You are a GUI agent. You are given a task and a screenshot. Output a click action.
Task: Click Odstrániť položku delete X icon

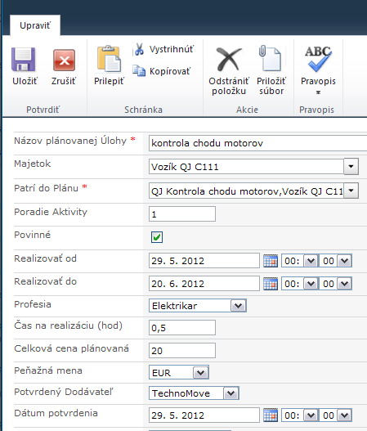pyautogui.click(x=229, y=59)
